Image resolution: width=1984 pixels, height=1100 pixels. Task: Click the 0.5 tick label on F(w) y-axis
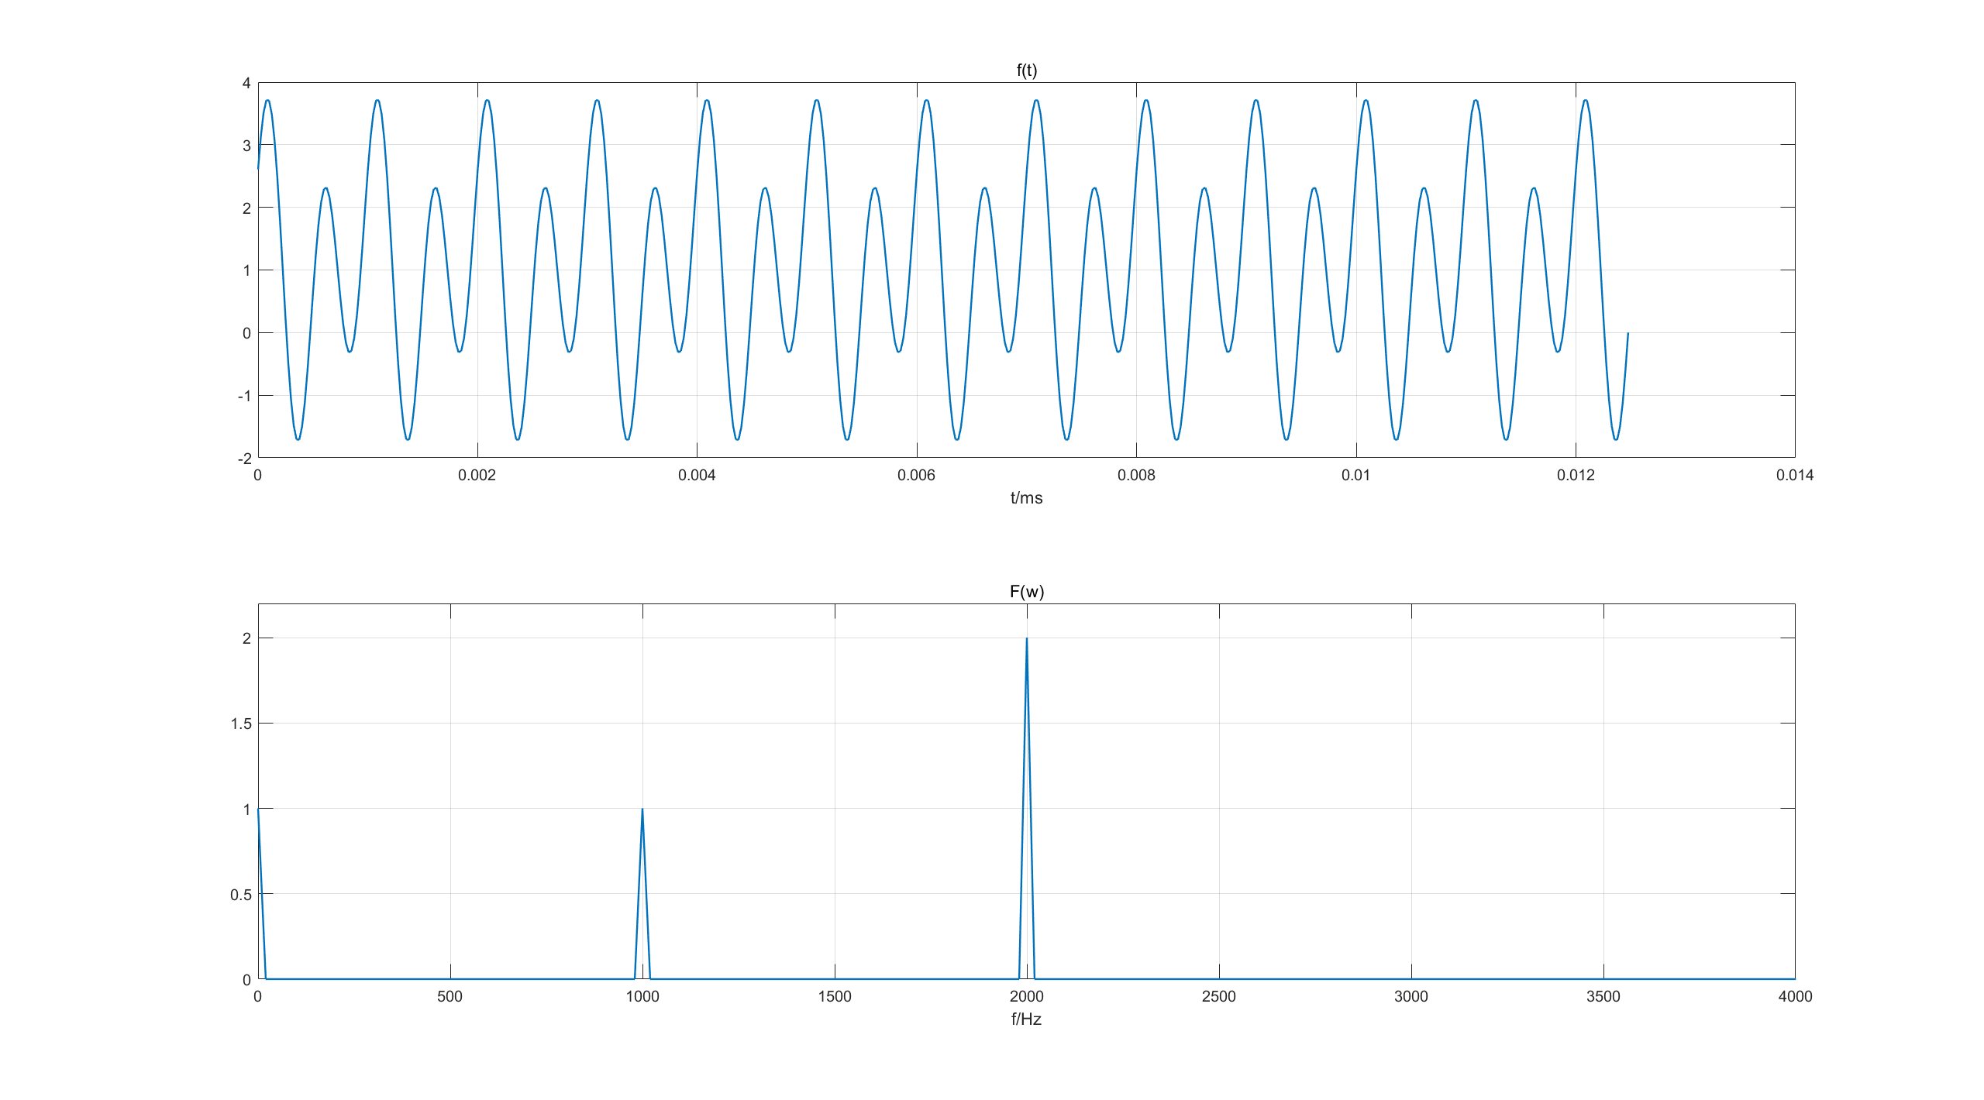pos(241,895)
